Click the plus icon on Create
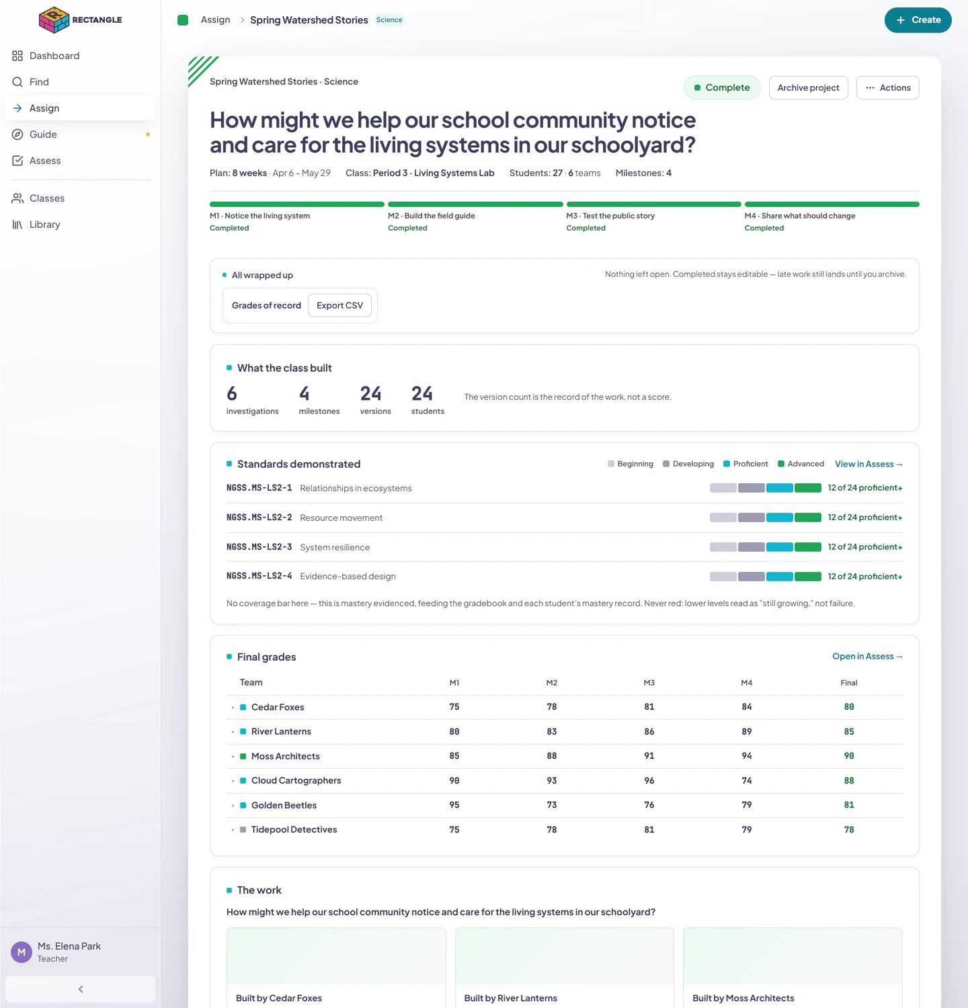Viewport: 968px width, 1008px height. [x=901, y=20]
